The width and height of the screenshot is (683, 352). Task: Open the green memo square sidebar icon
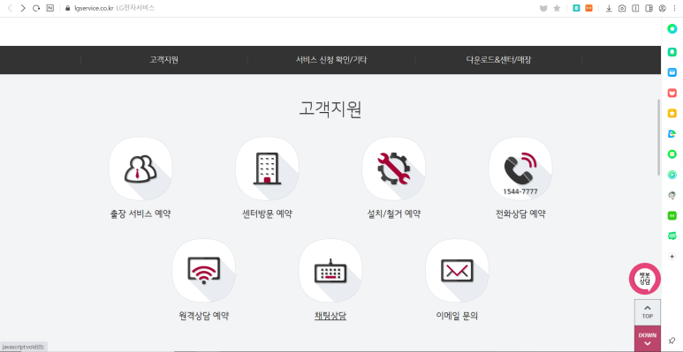coord(672,154)
